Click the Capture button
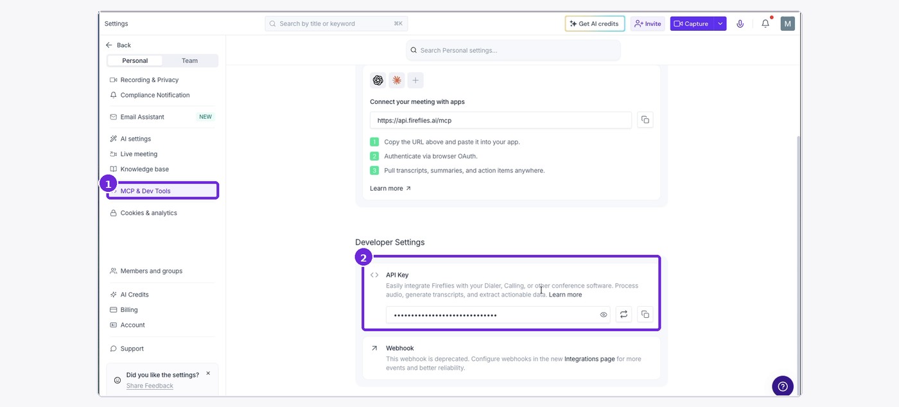The width and height of the screenshot is (899, 407). [692, 24]
